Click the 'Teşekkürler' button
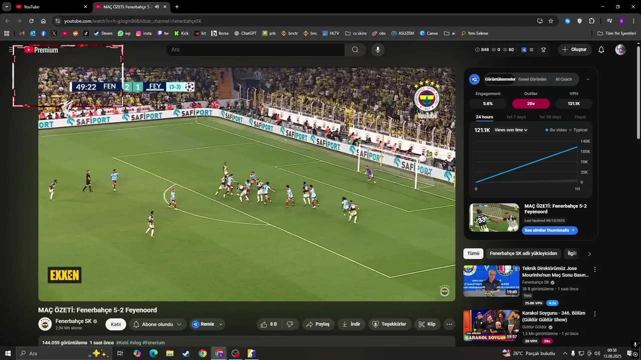This screenshot has width=641, height=360. pyautogui.click(x=390, y=324)
